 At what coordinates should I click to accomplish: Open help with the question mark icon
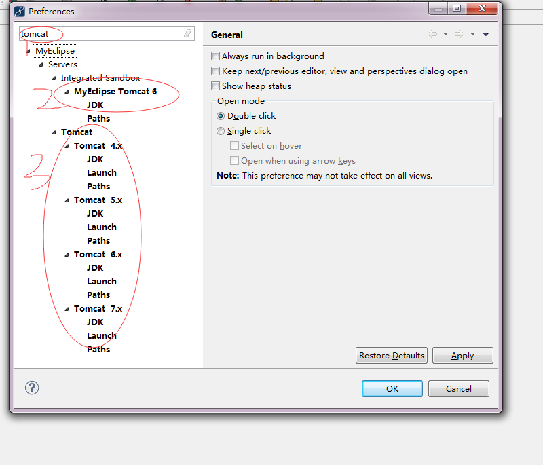click(x=32, y=388)
